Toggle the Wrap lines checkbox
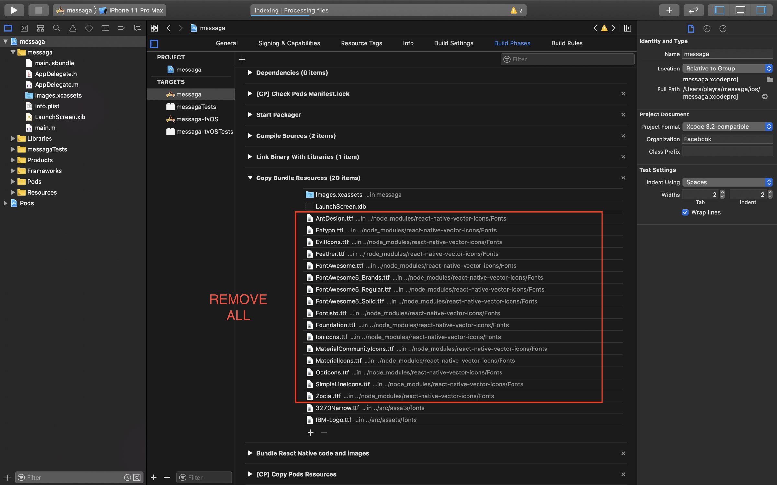Viewport: 777px width, 485px height. click(x=685, y=212)
